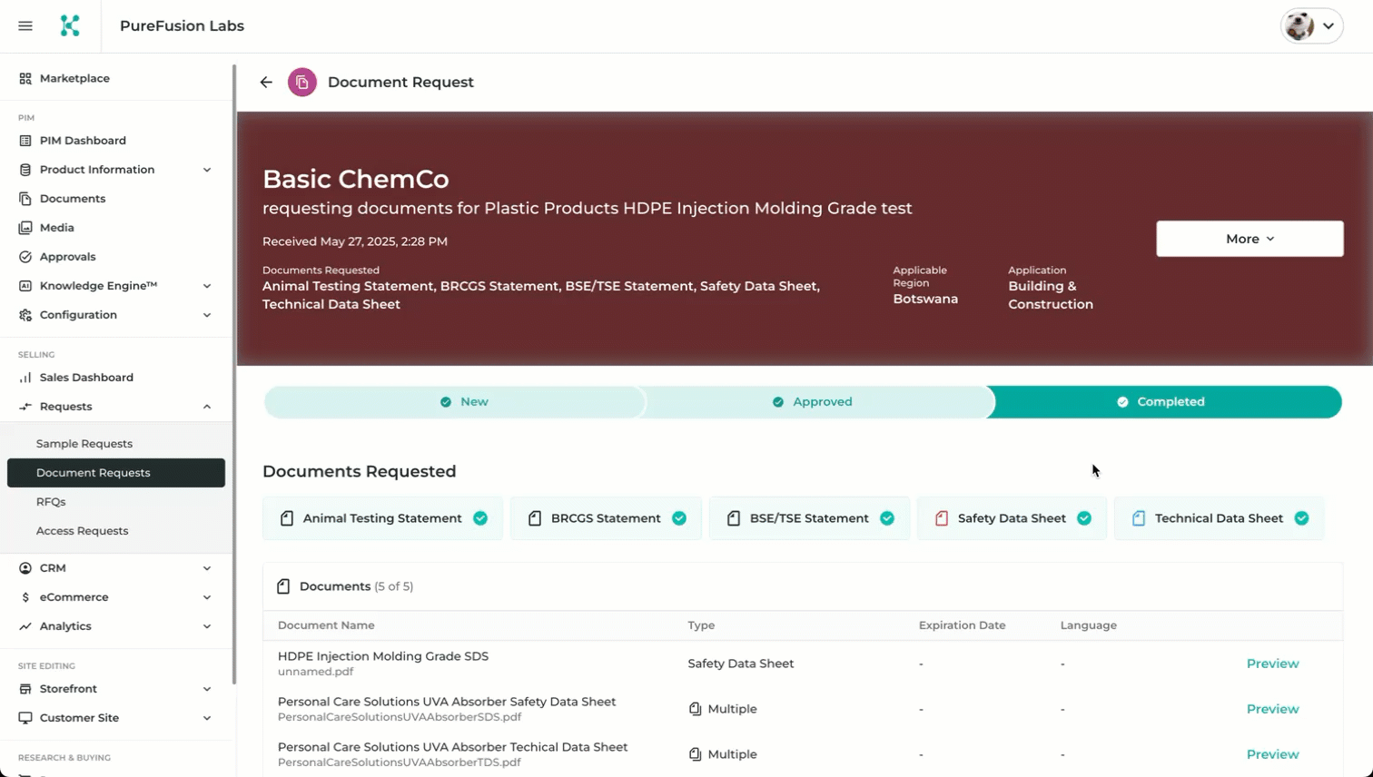Click the Safety Data Sheet chip

tap(1012, 518)
